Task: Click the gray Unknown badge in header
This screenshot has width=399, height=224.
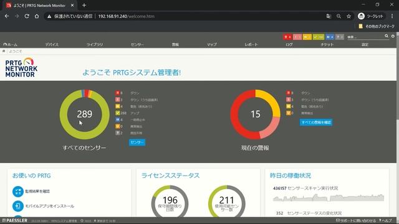Action: pyautogui.click(x=340, y=37)
